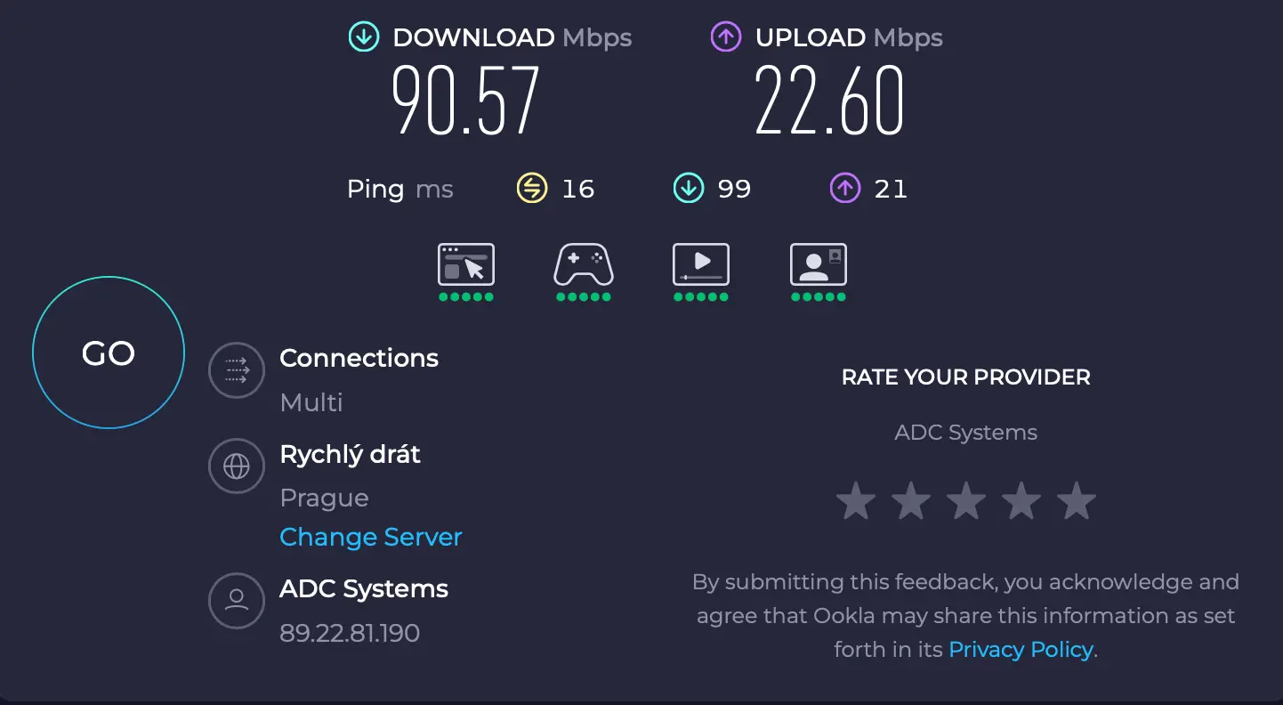
Task: Click the upload result icon
Action: pyautogui.click(x=725, y=36)
